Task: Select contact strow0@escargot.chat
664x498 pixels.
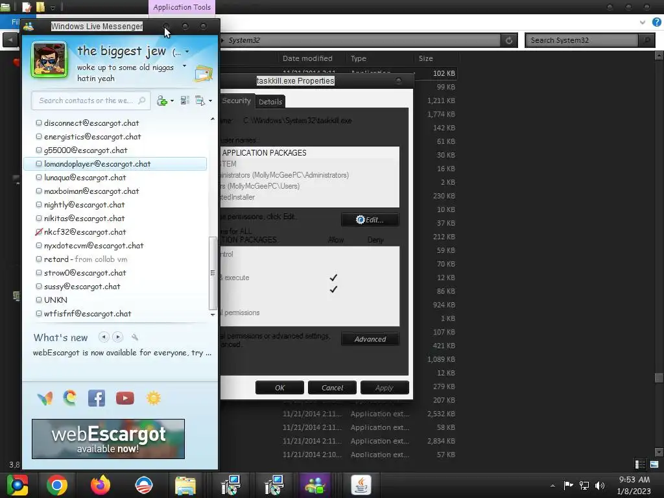Action: point(85,273)
